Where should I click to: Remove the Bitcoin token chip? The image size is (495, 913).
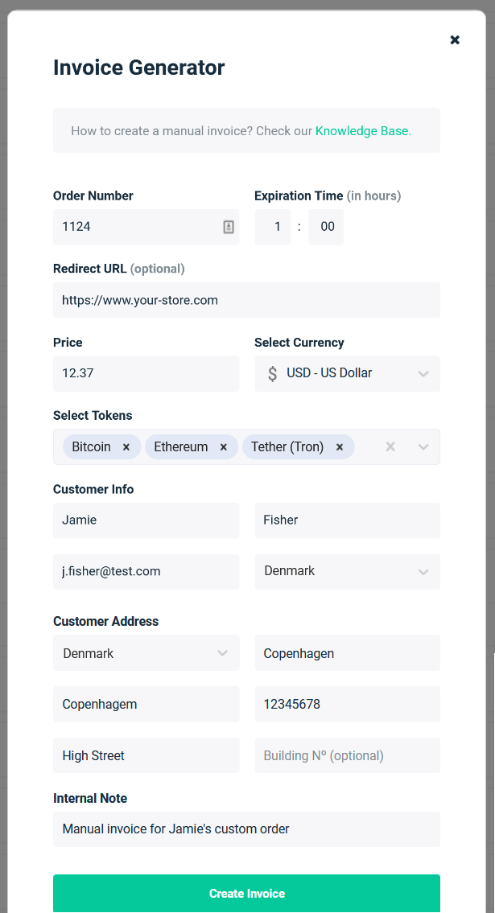[126, 447]
